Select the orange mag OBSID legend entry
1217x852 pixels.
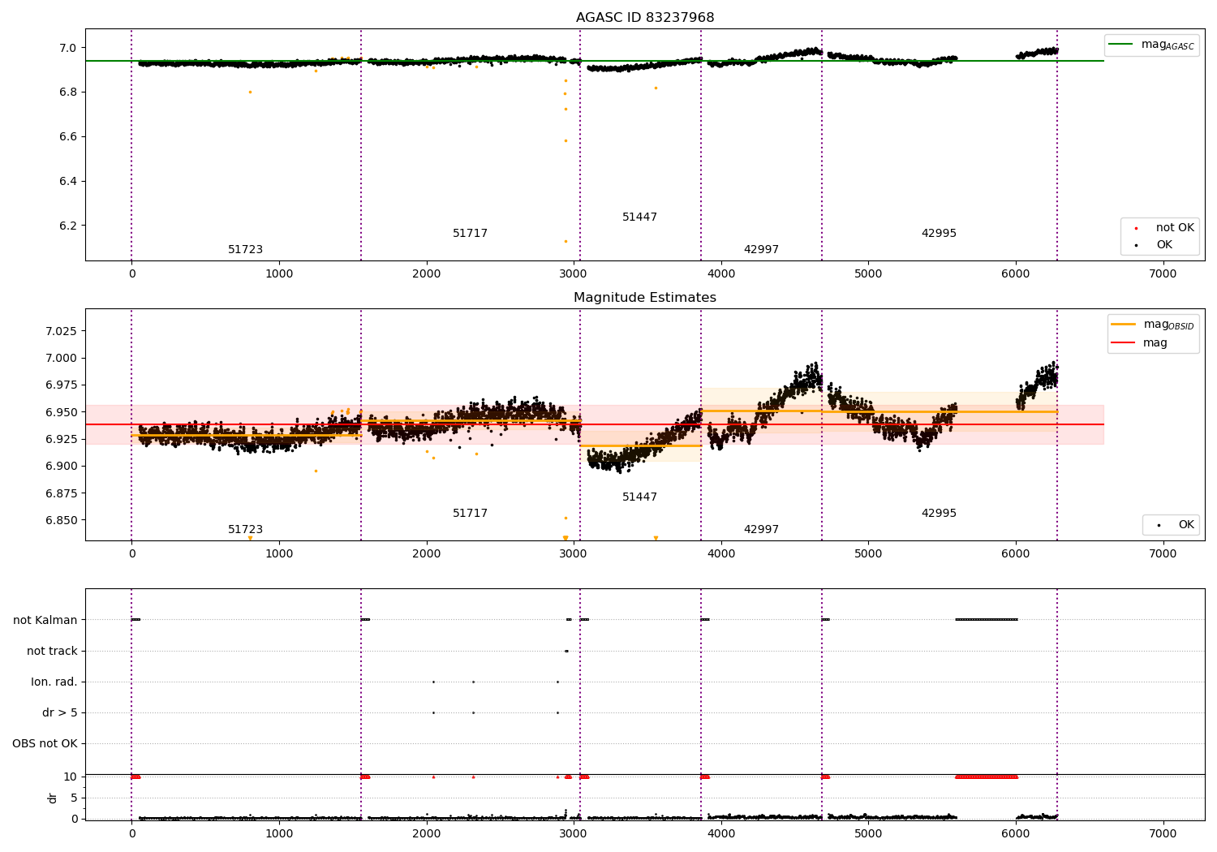(x=1153, y=325)
